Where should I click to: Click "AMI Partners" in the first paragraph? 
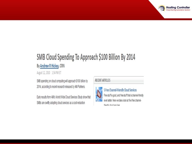(x=80, y=87)
